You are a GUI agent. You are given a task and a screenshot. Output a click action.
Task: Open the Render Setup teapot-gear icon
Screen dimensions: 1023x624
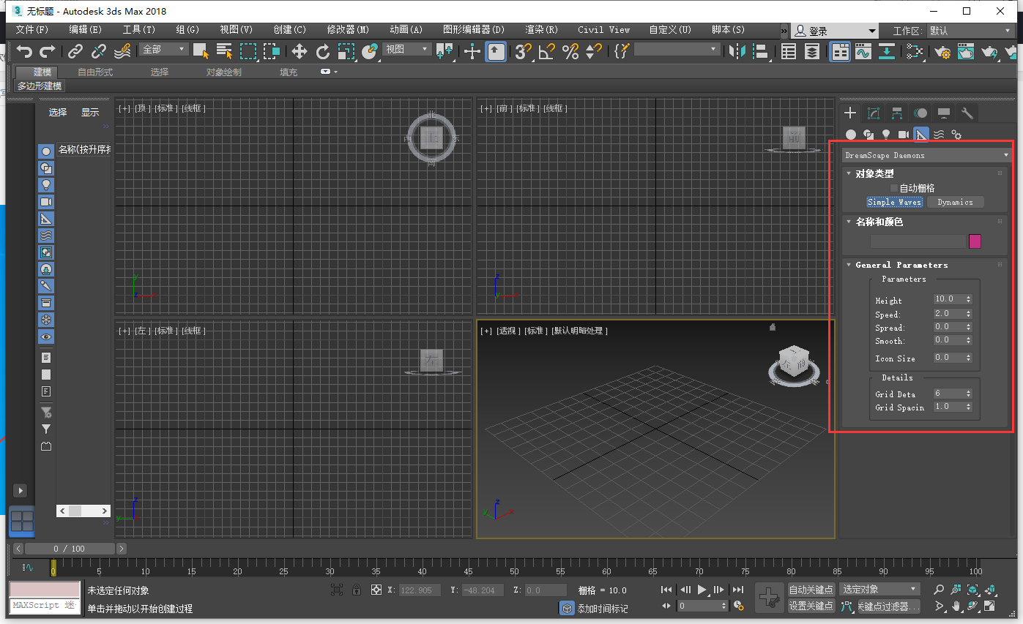coord(942,52)
